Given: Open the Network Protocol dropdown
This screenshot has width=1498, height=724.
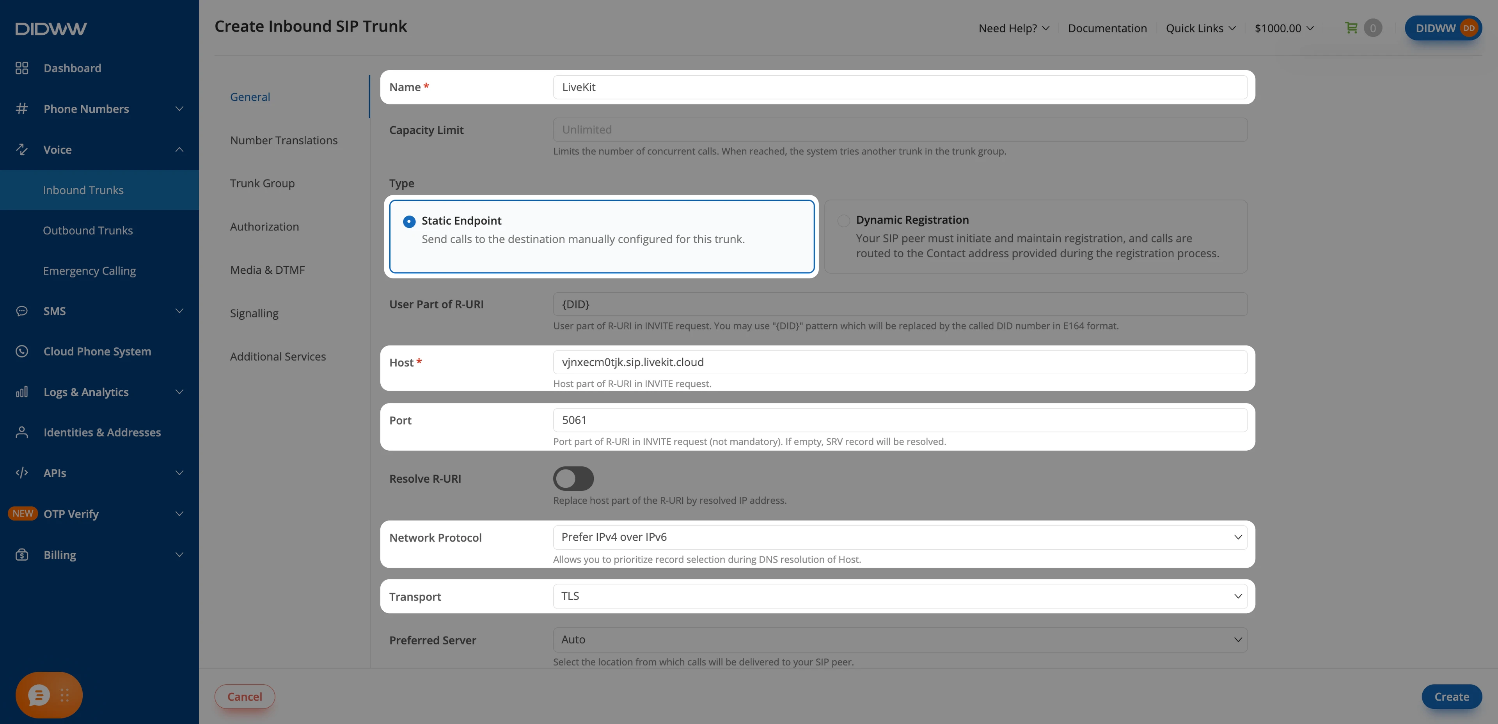Looking at the screenshot, I should coord(900,538).
